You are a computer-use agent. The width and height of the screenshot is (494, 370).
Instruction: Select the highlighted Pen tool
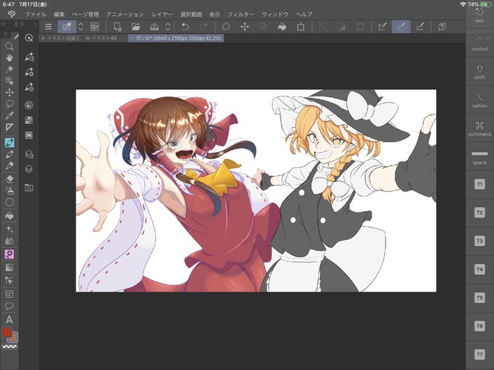pos(9,142)
